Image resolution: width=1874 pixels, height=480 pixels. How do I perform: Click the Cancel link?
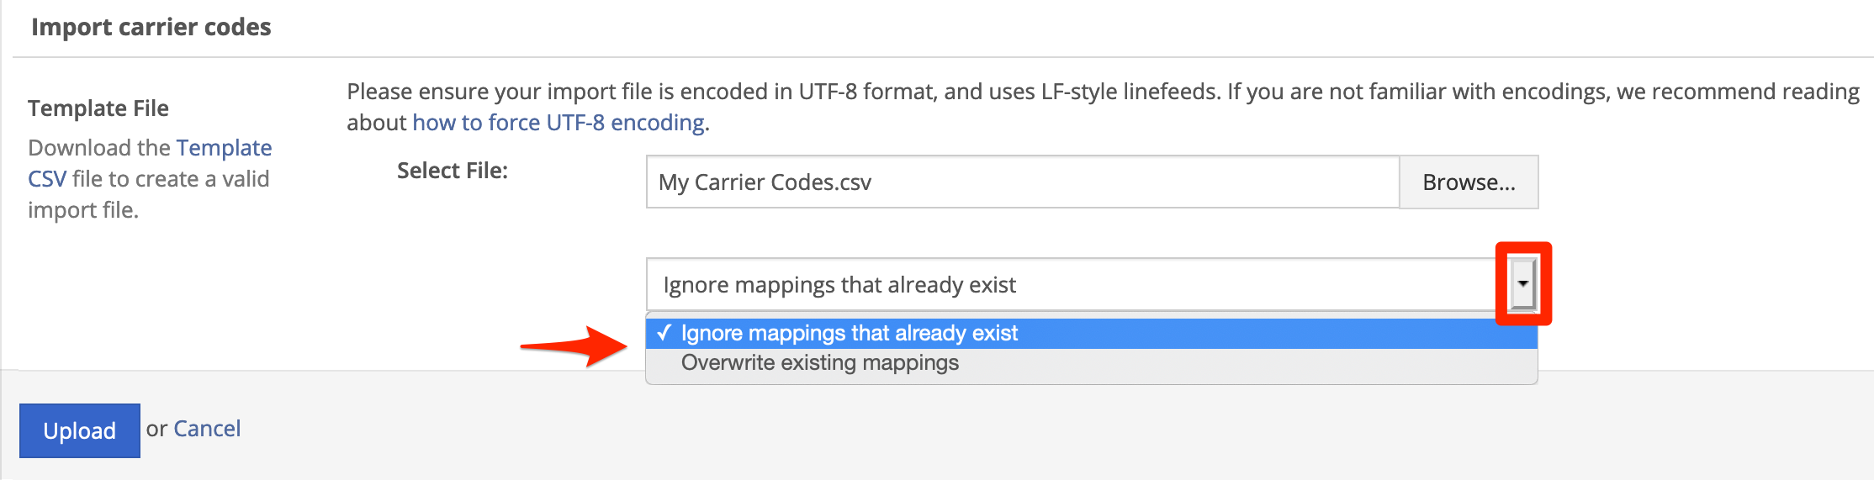pos(207,429)
